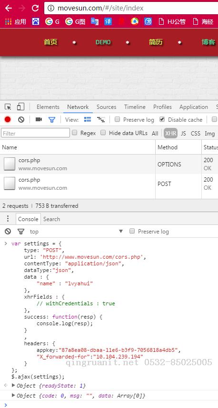Clear the console with the ban icon
The width and height of the screenshot is (218, 408).
[x=8, y=231]
